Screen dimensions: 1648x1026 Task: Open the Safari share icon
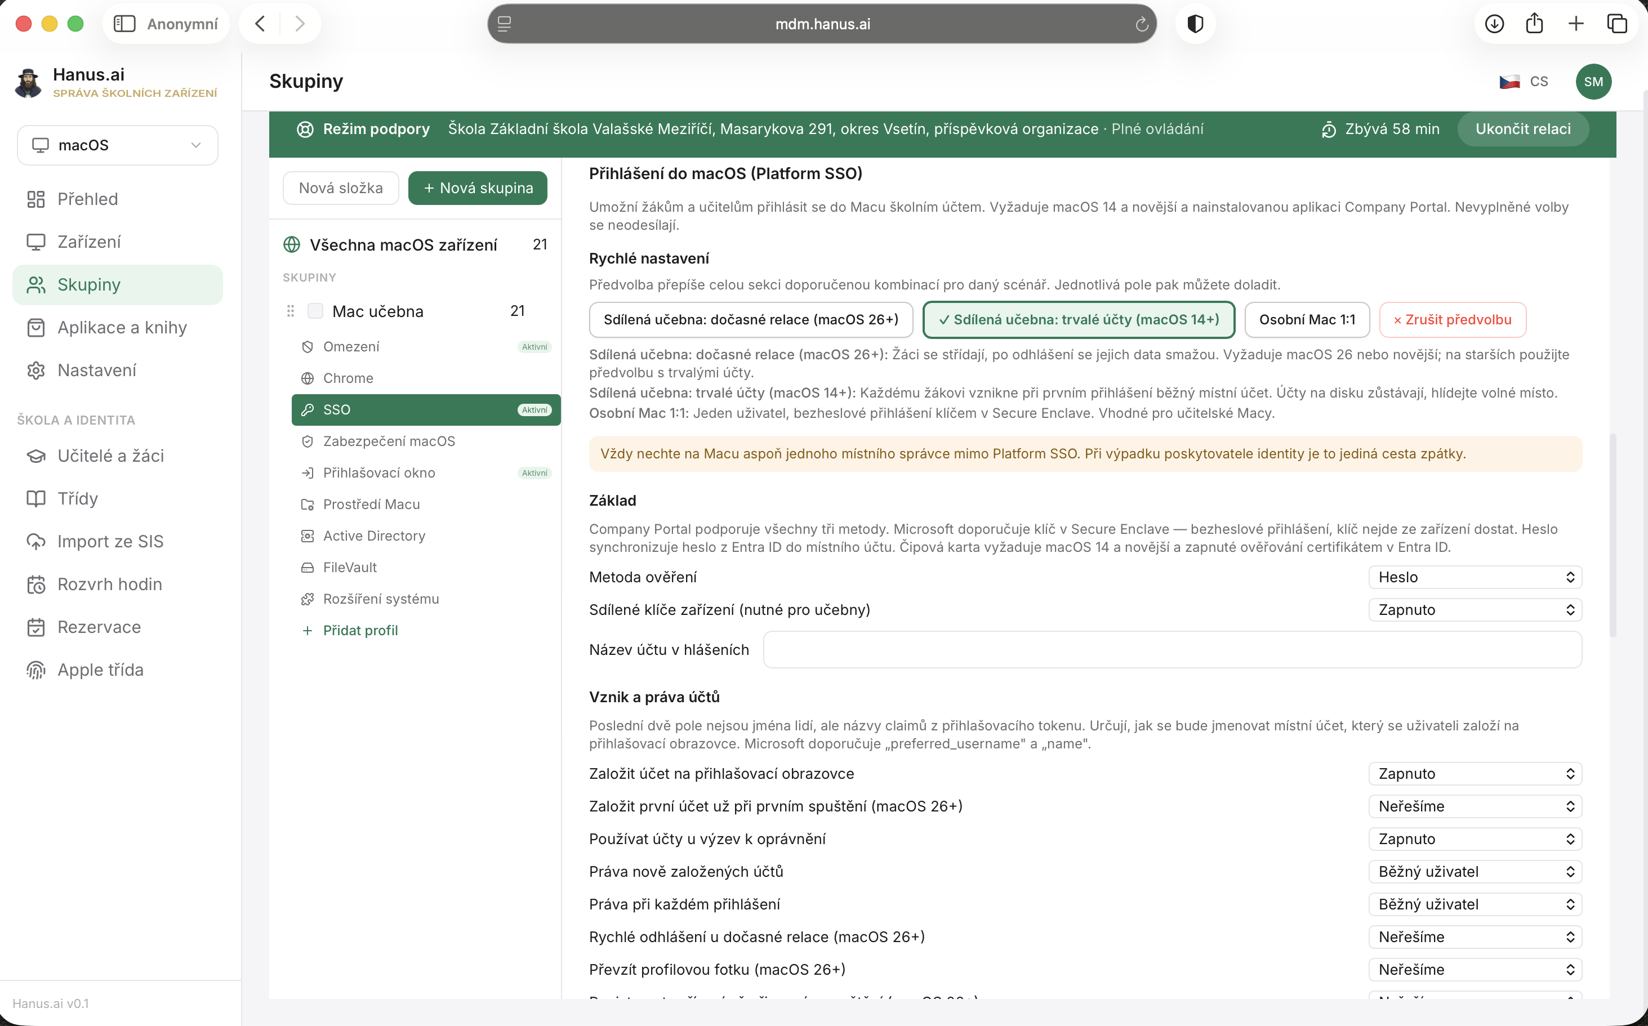coord(1535,24)
